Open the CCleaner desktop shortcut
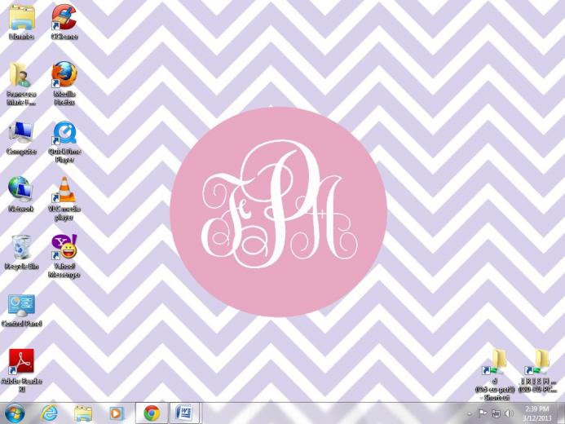Viewport: 565px width, 424px height. 64,17
